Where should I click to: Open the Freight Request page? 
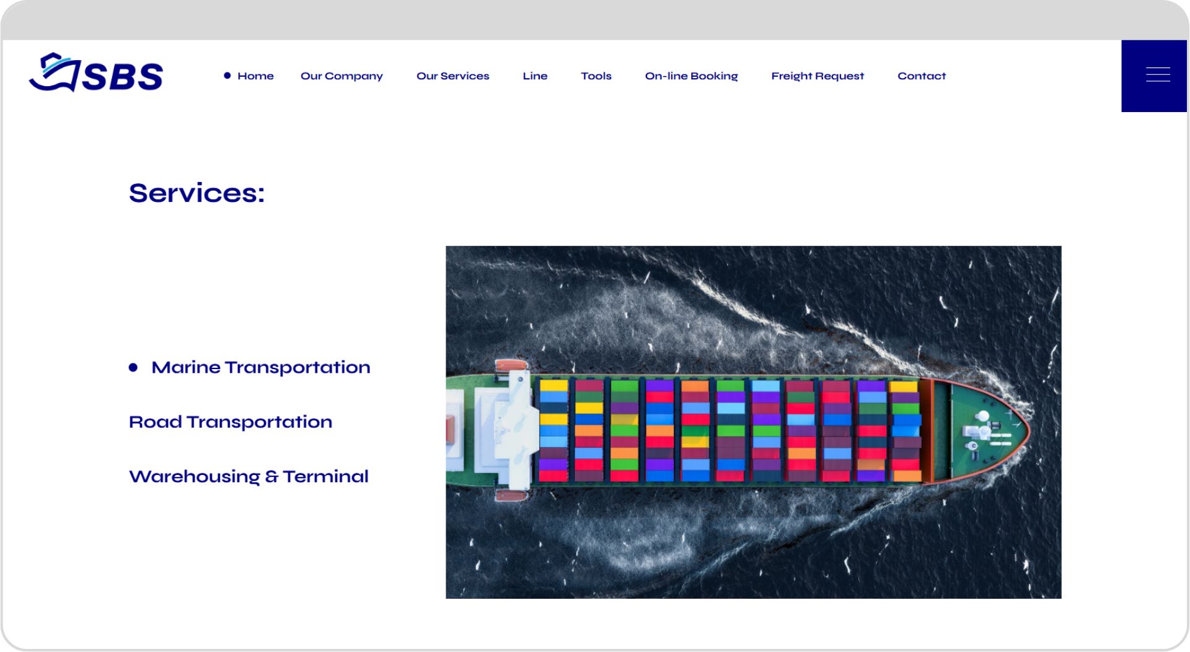click(818, 76)
